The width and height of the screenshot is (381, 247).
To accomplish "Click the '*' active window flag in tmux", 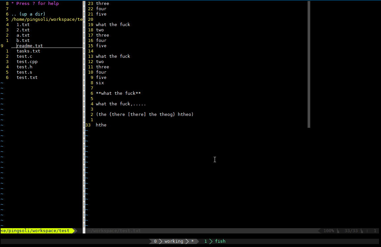I will (x=192, y=241).
